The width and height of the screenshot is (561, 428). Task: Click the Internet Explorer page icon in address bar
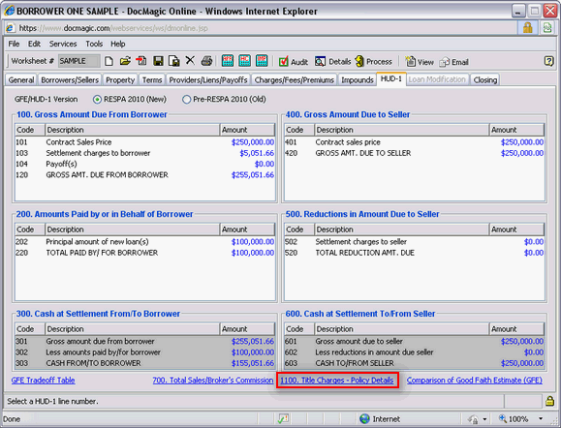[11, 28]
